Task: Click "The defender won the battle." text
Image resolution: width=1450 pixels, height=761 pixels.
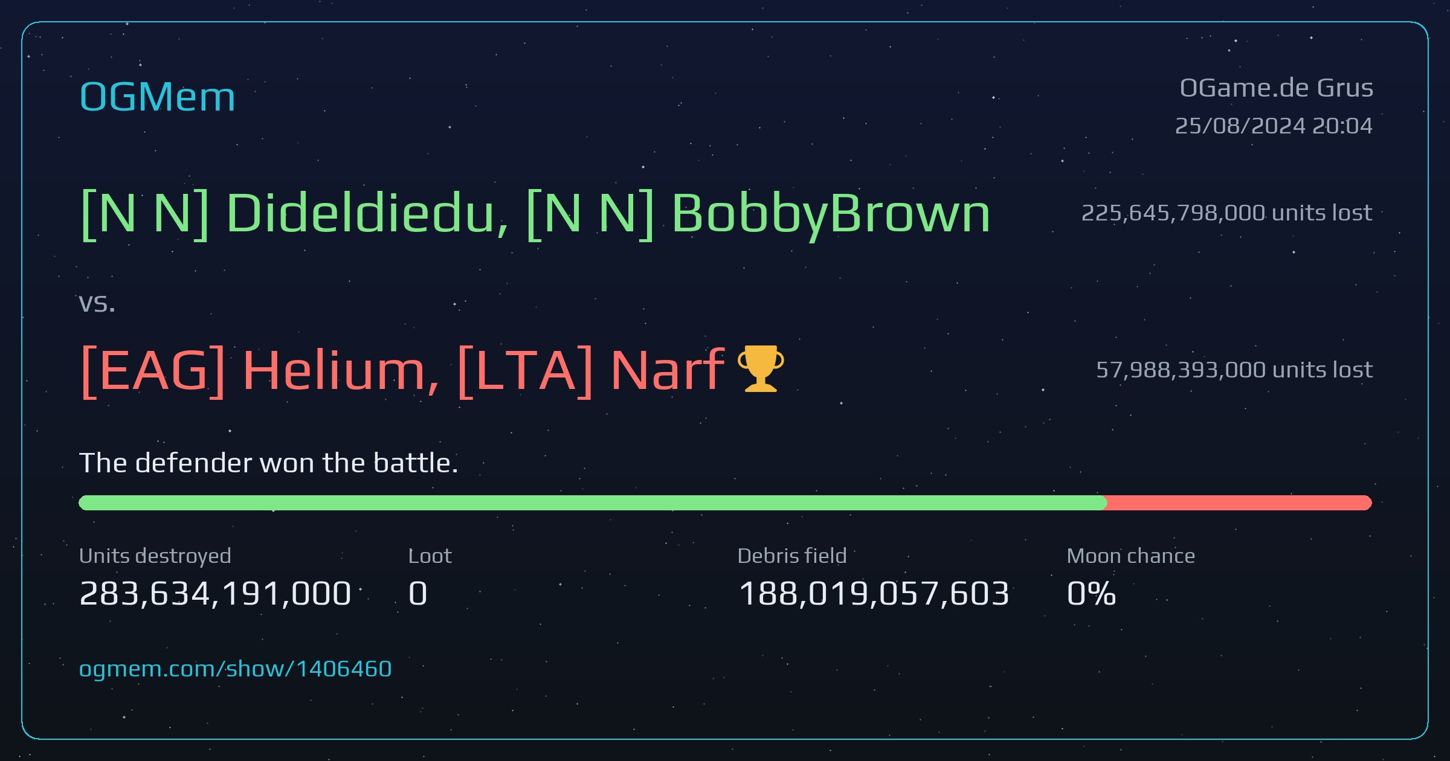Action: click(x=269, y=463)
